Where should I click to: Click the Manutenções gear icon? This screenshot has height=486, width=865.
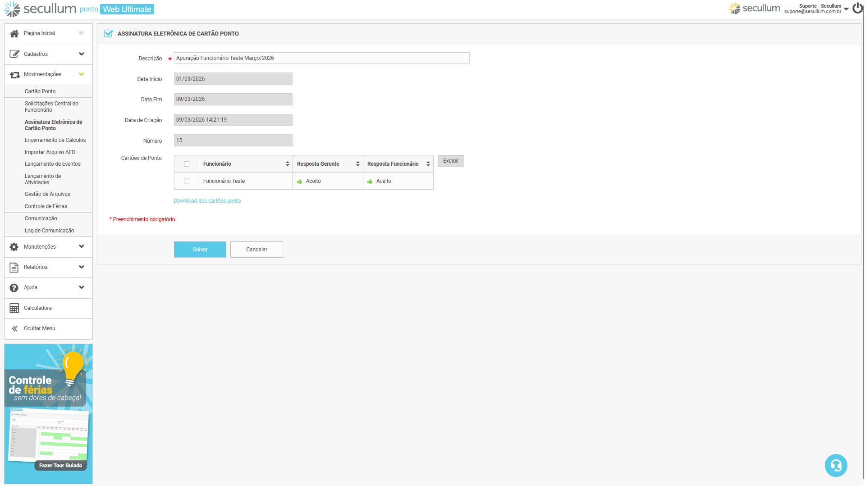coord(14,247)
